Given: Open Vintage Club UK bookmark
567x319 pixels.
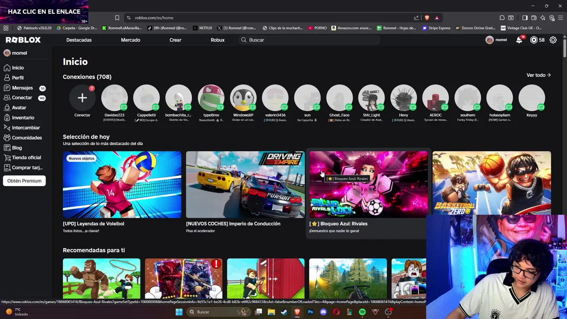Looking at the screenshot, I should coord(521,28).
